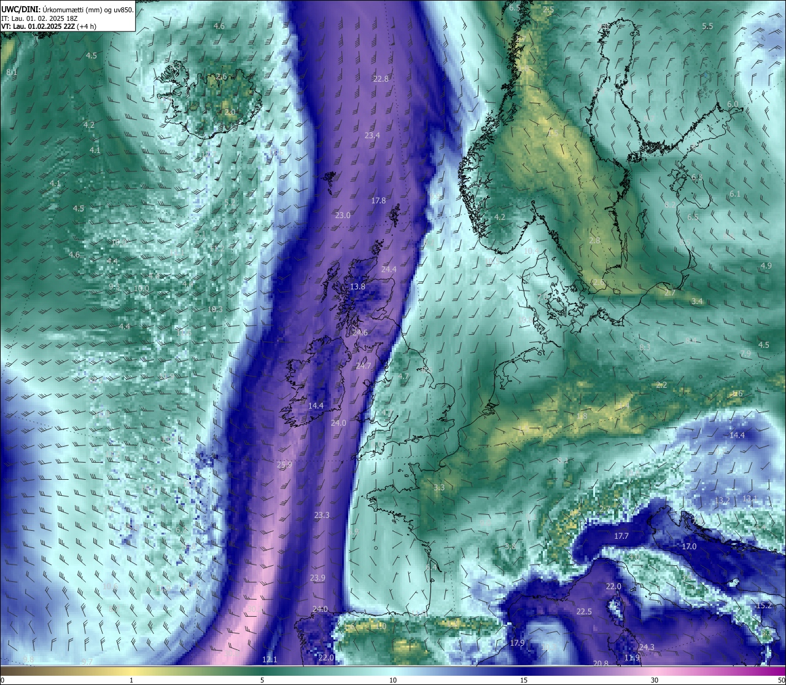
Task: Click the 11.9 map value
Action: pos(632,657)
